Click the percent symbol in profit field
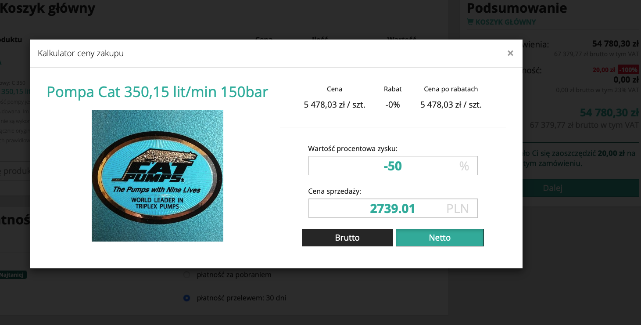Image resolution: width=641 pixels, height=325 pixels. [464, 166]
